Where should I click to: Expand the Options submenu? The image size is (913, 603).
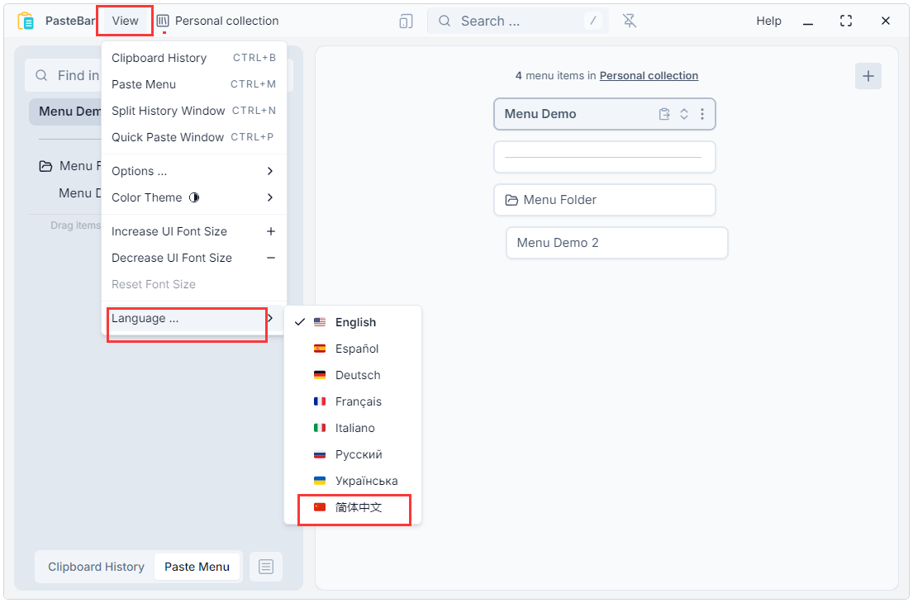coord(193,171)
